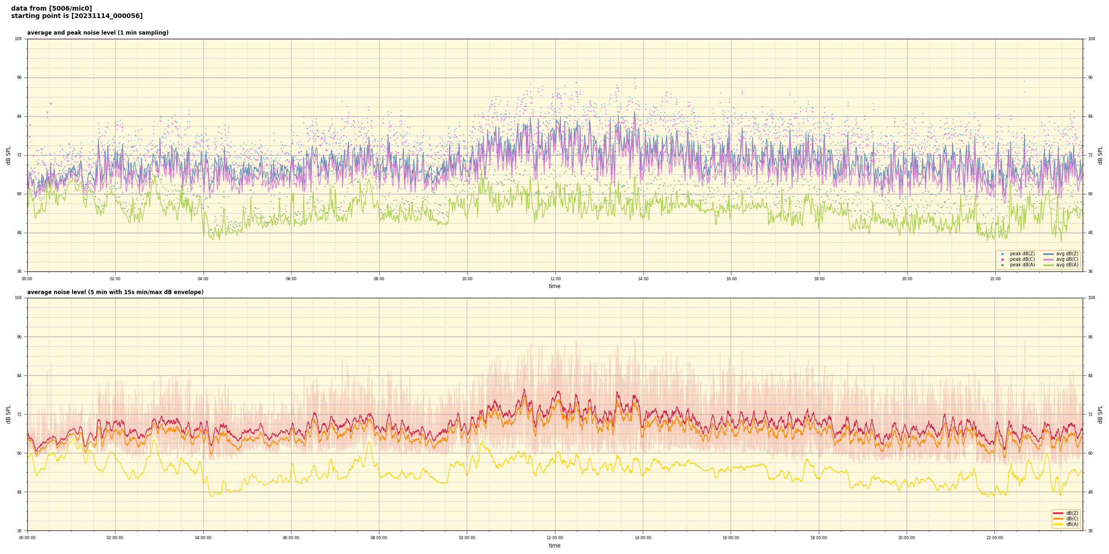Click the 'average noise level (5 min...)' chart title
Image resolution: width=1109 pixels, height=554 pixels.
coord(115,292)
